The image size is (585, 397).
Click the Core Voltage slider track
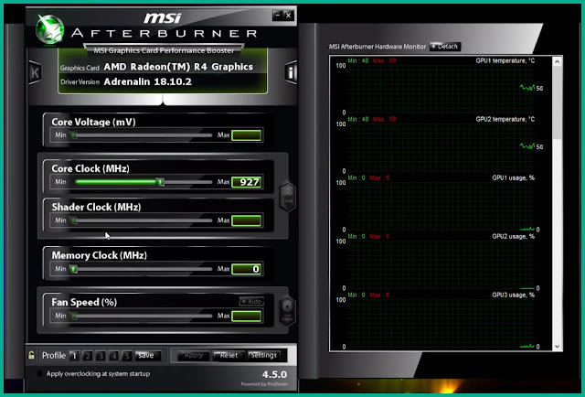click(143, 135)
